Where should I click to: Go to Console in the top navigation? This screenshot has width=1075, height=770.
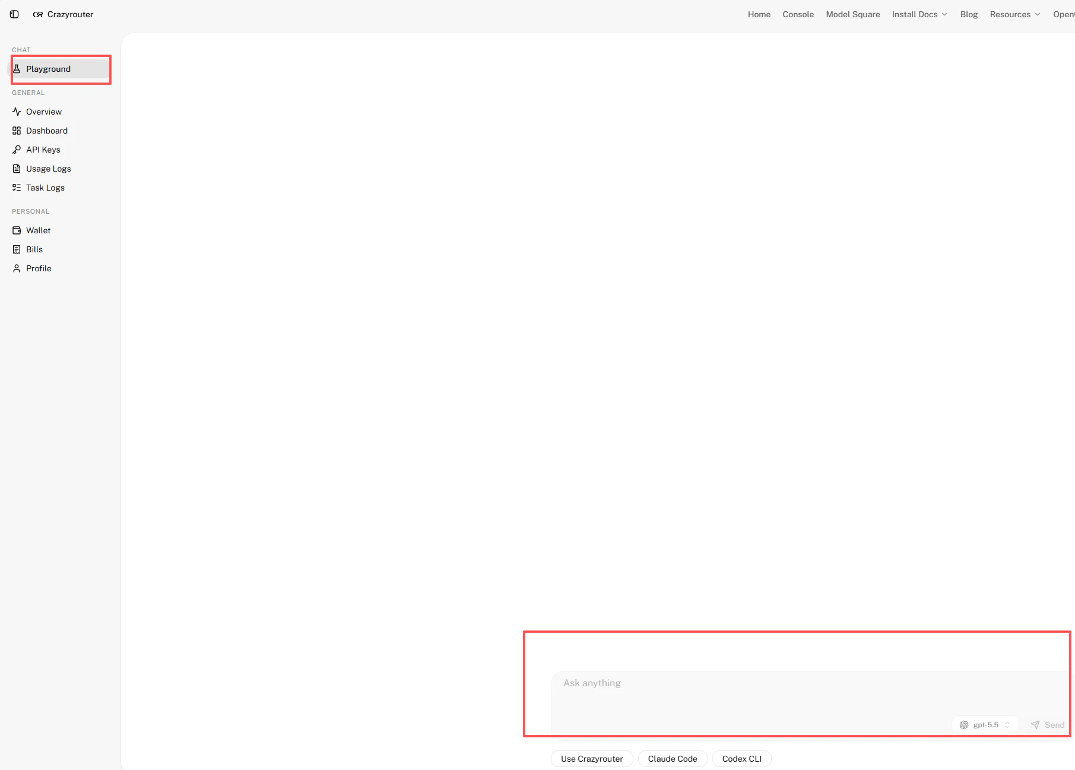[798, 14]
